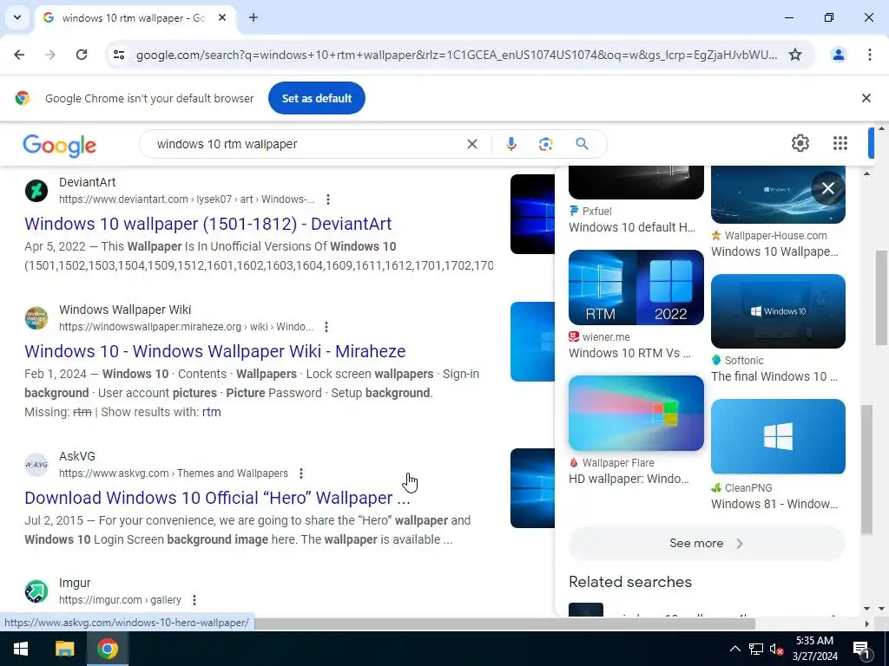889x666 pixels.
Task: Go to Google homepage via logo
Action: [60, 145]
